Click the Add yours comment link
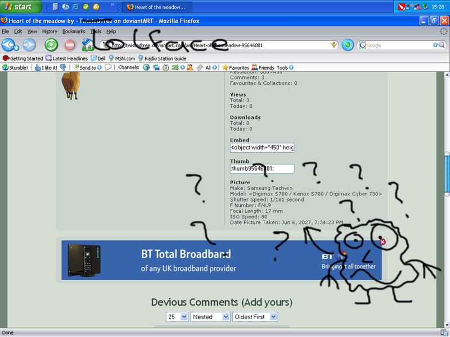 [x=267, y=302]
